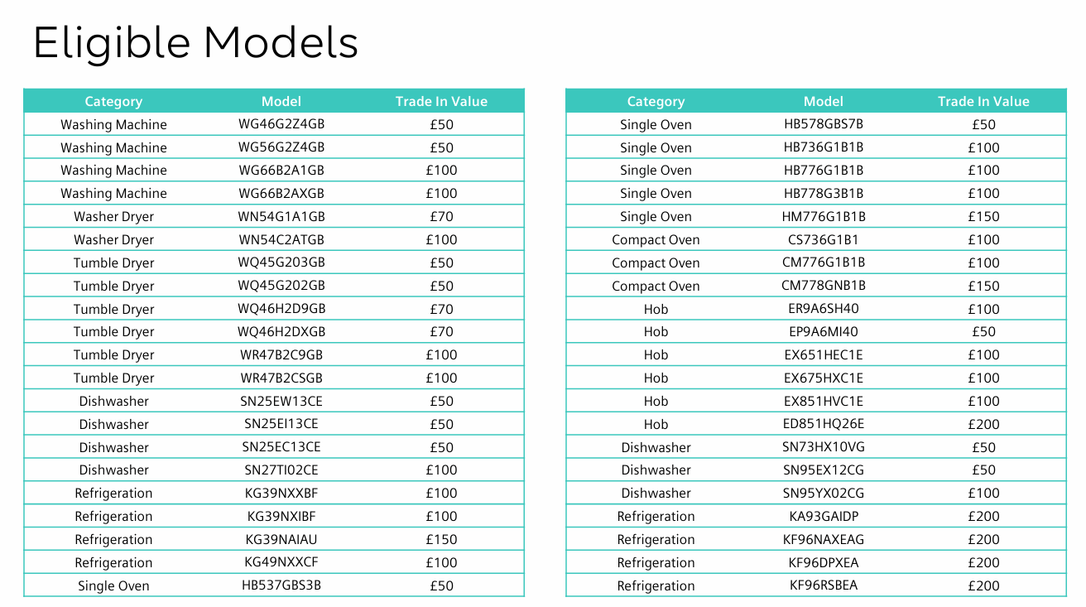Click dishwasher model SN27TI02CE

[x=281, y=470]
